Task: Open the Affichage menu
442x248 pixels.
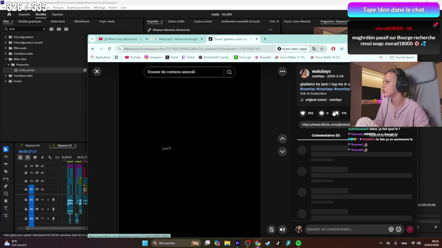Action: pos(99,8)
